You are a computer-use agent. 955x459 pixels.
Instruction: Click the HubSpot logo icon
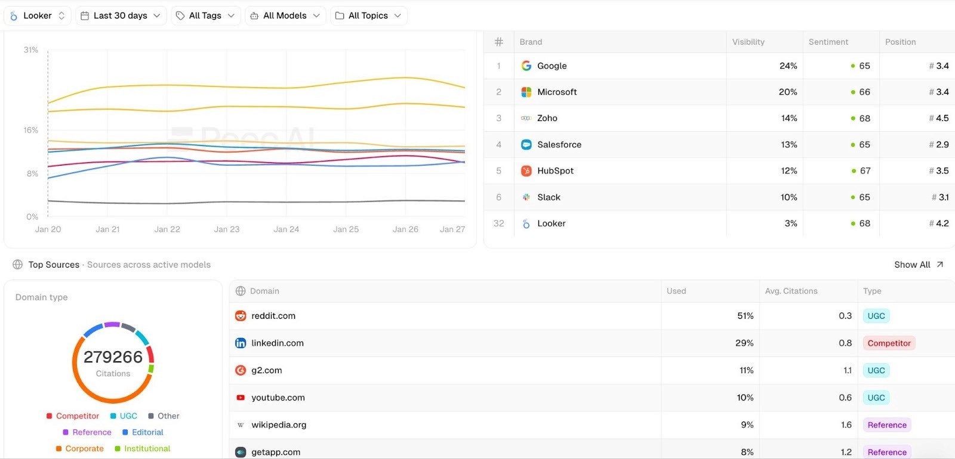[526, 170]
